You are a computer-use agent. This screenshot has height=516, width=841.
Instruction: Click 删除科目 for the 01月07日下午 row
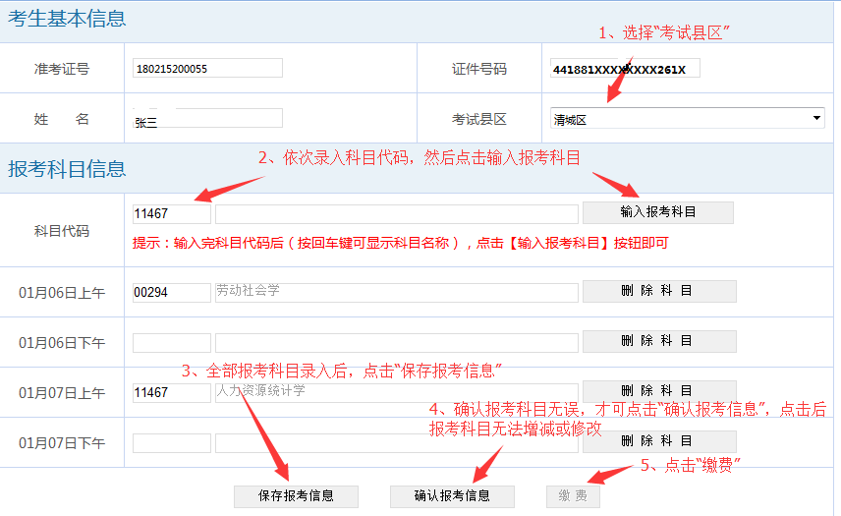[x=659, y=441]
